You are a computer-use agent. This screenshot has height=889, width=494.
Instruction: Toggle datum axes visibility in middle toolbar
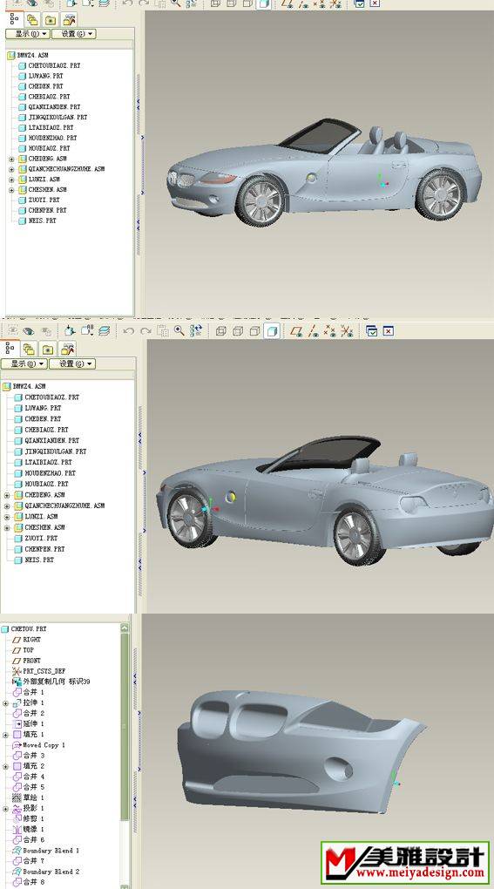click(313, 330)
